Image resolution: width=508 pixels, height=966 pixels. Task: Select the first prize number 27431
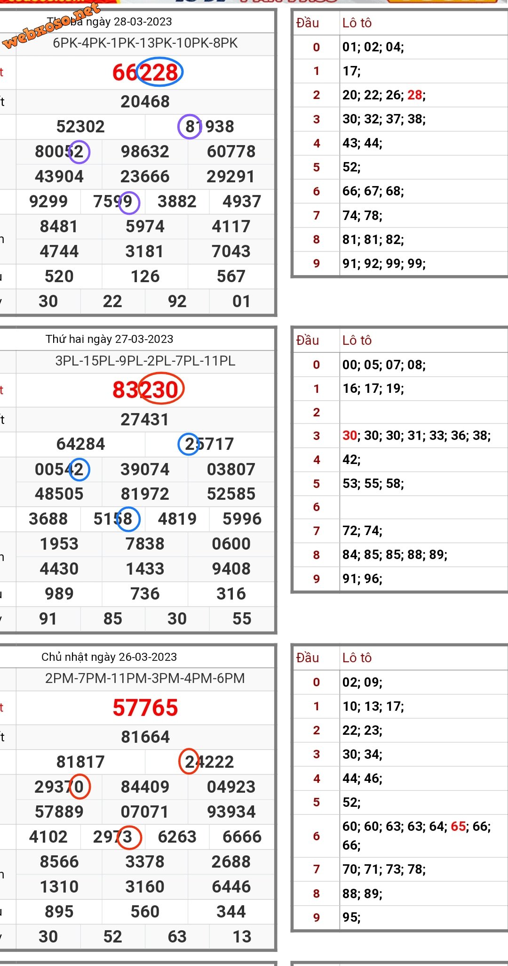coord(145,420)
